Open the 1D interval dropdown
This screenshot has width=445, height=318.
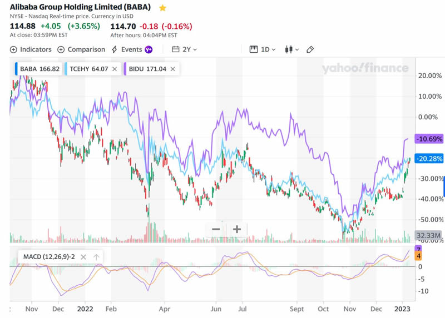[263, 49]
